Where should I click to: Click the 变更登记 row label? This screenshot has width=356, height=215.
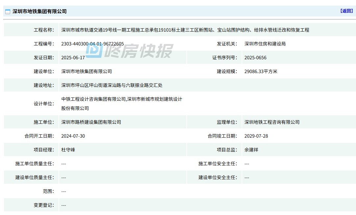pyautogui.click(x=43, y=205)
